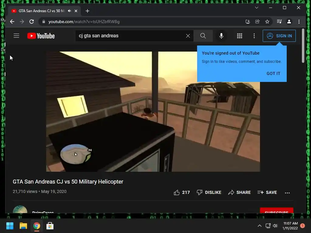This screenshot has width=311, height=233.
Task: Click the magnifier search button
Action: pyautogui.click(x=203, y=36)
